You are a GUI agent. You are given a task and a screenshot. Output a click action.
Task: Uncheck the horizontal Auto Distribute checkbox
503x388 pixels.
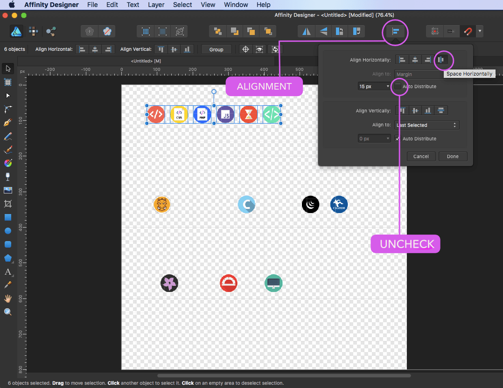(x=398, y=86)
